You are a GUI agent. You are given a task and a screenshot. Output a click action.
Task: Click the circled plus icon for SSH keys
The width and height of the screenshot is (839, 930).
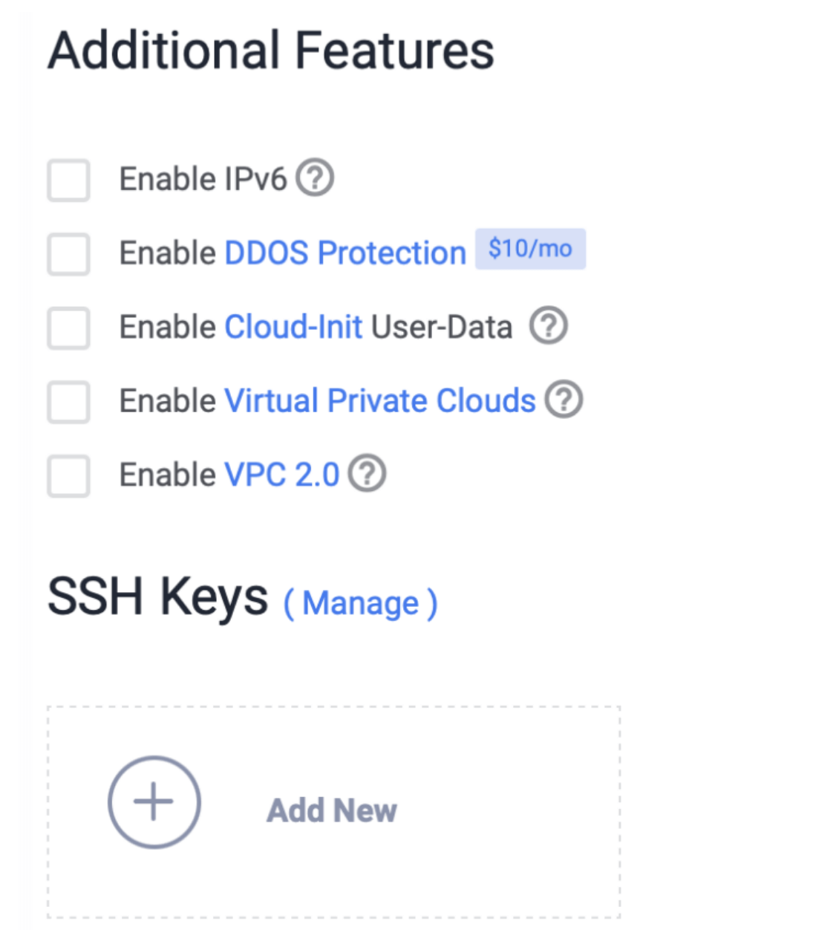[x=154, y=802]
